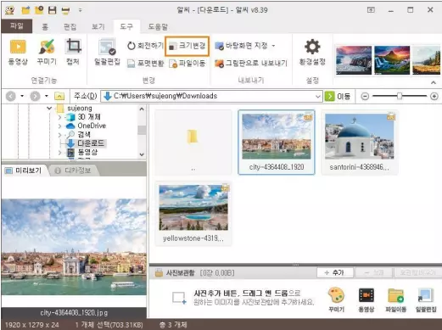The image size is (442, 330).
Task: Switch to the 보기 ribbon tab
Action: point(98,27)
